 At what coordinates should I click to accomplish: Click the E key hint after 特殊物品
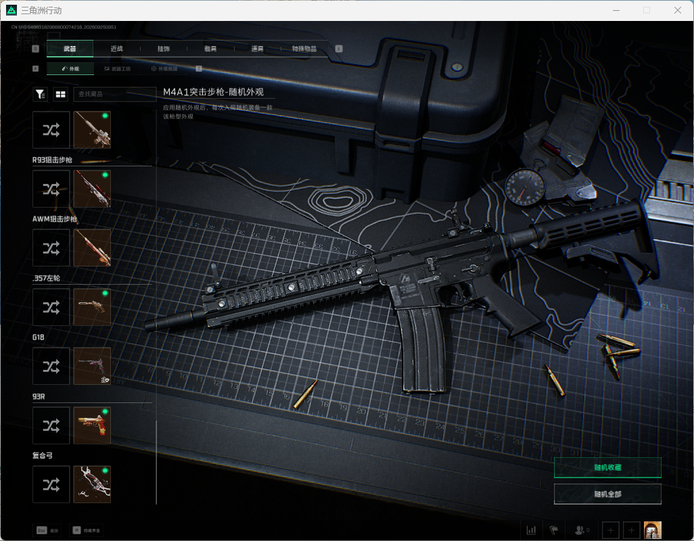pos(339,49)
